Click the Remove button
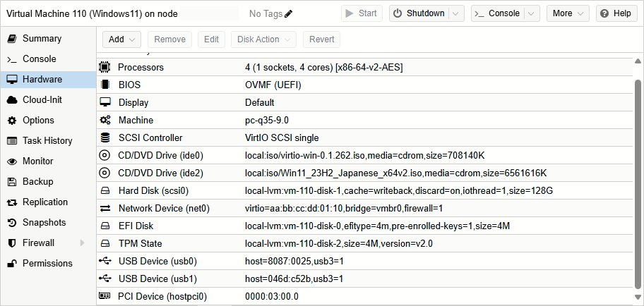Viewport: 644px width, 306px height. pyautogui.click(x=169, y=39)
